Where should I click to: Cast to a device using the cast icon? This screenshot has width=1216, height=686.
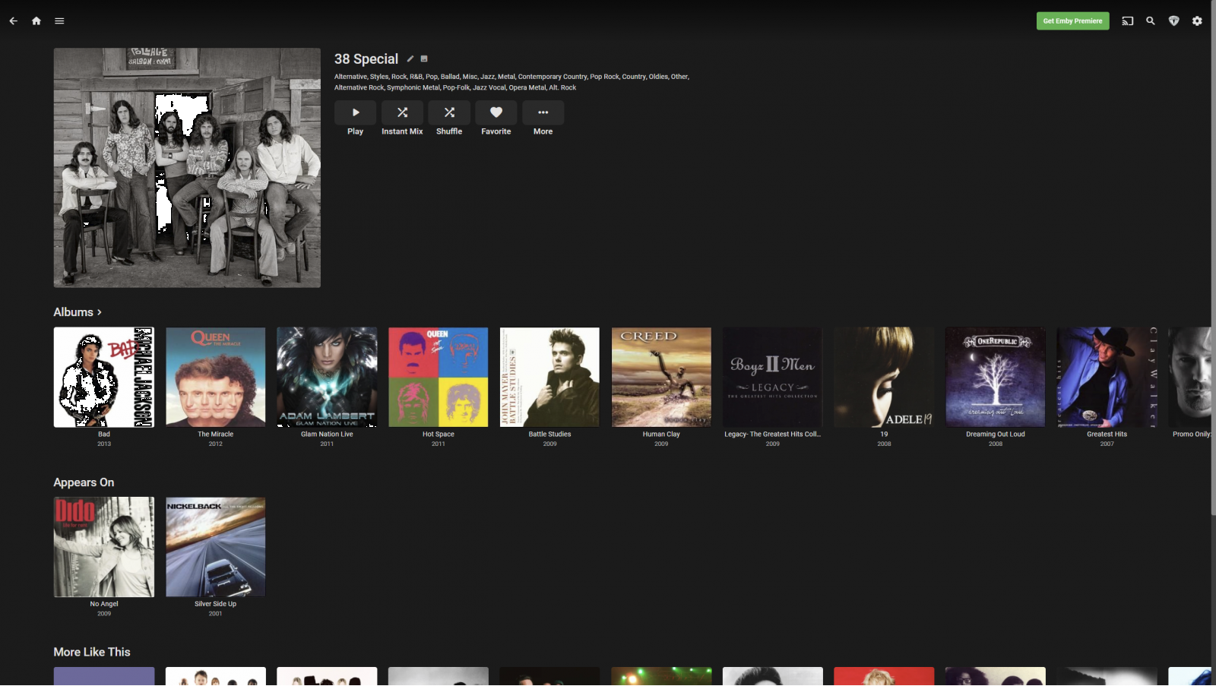[x=1128, y=21]
